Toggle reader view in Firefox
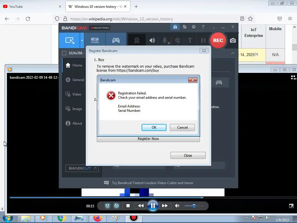Screen dimensions: 297x223 click(x=242, y=19)
